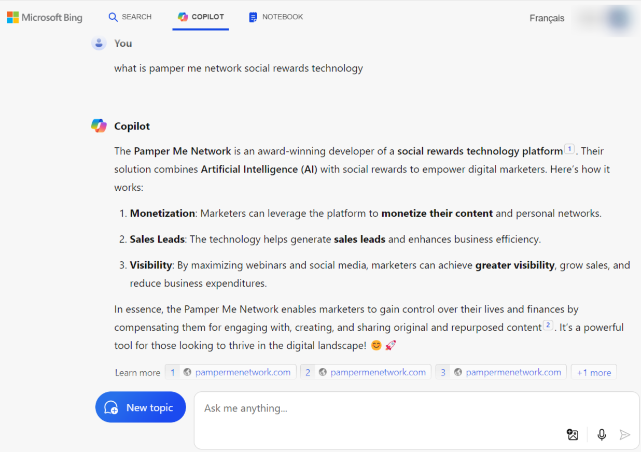Click the user avatar icon next to You
Viewport: 641px width, 452px height.
pos(99,43)
